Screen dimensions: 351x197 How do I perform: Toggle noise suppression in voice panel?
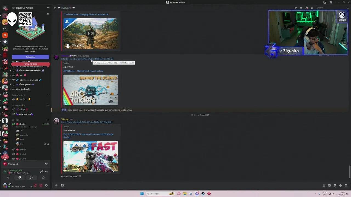coord(41,172)
